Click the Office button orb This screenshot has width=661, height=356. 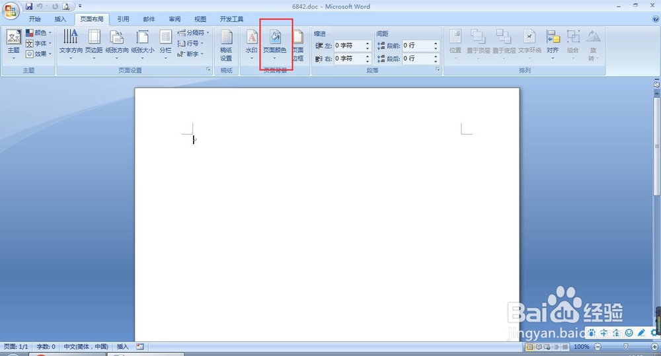tap(11, 10)
